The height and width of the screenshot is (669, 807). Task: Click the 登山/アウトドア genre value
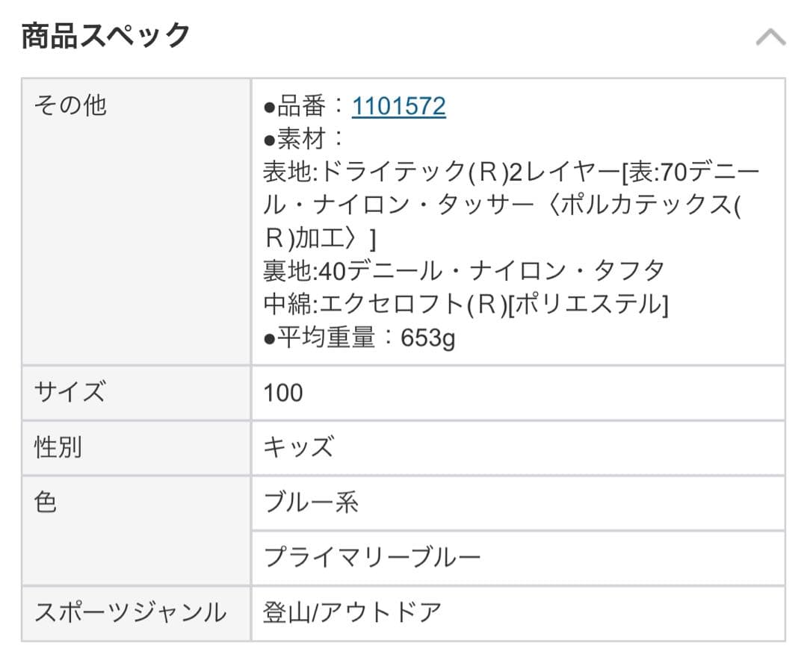(x=353, y=613)
